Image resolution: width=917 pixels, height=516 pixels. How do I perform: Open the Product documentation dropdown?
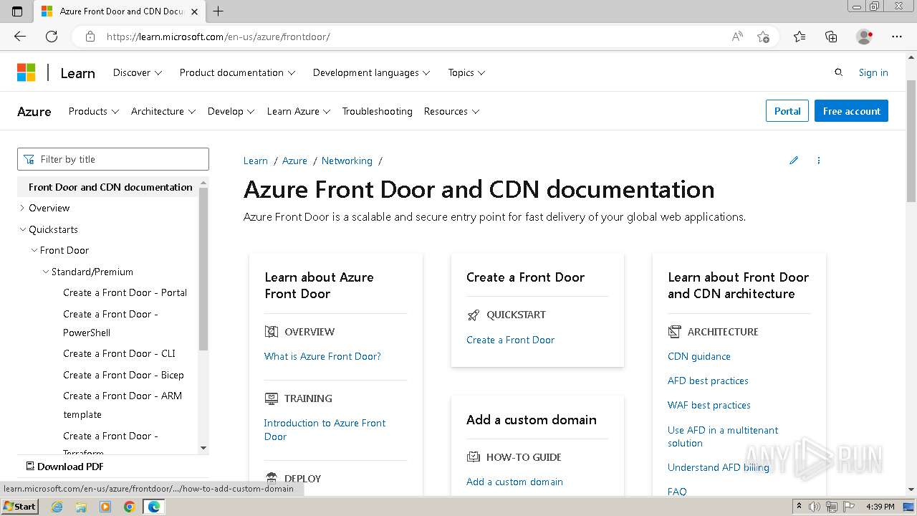(x=237, y=72)
